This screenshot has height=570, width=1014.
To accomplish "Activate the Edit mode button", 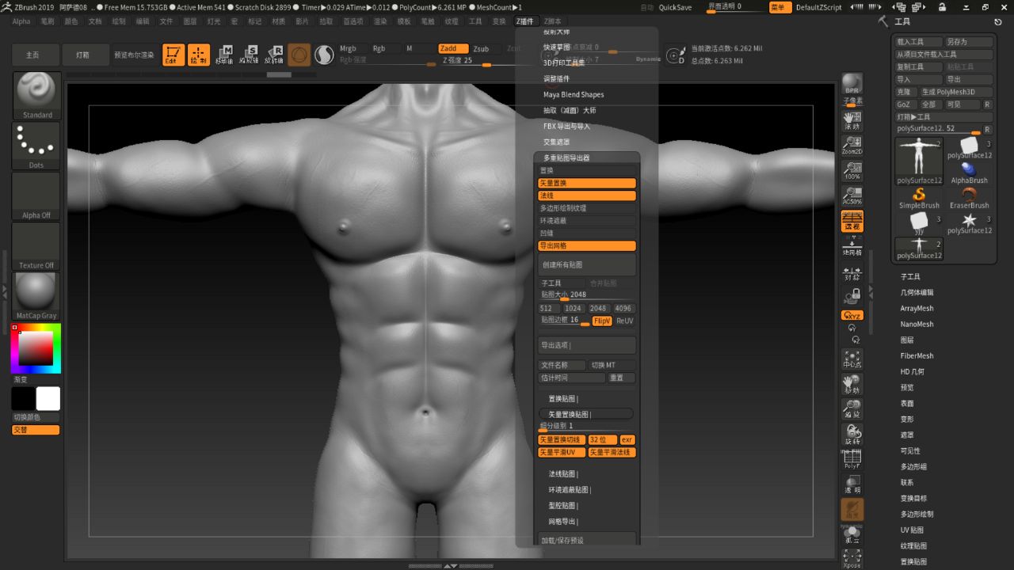I will 173,55.
